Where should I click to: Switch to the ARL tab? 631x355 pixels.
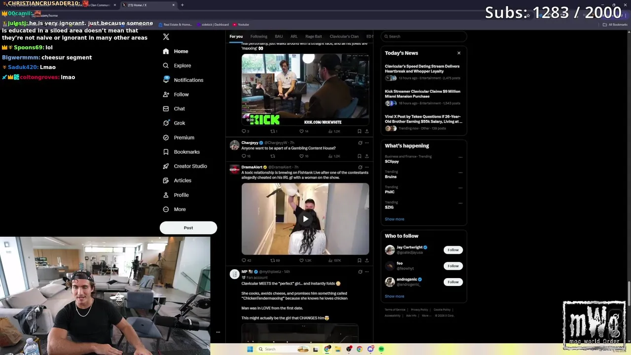click(294, 36)
